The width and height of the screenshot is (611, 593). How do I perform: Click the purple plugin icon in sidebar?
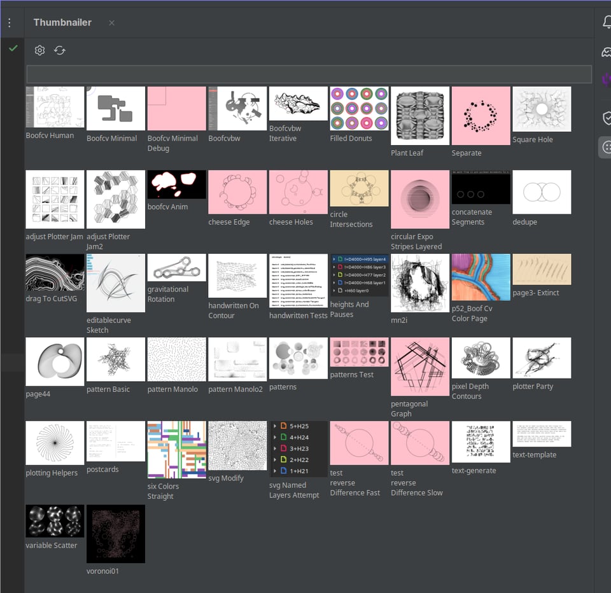(607, 80)
